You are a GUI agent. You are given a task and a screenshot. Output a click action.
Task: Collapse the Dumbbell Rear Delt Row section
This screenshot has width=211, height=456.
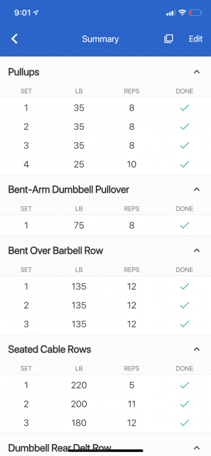click(x=197, y=447)
